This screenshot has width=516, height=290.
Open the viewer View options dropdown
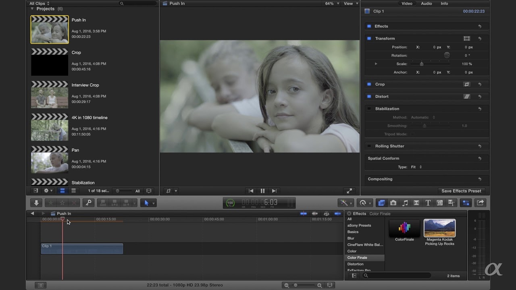351,3
